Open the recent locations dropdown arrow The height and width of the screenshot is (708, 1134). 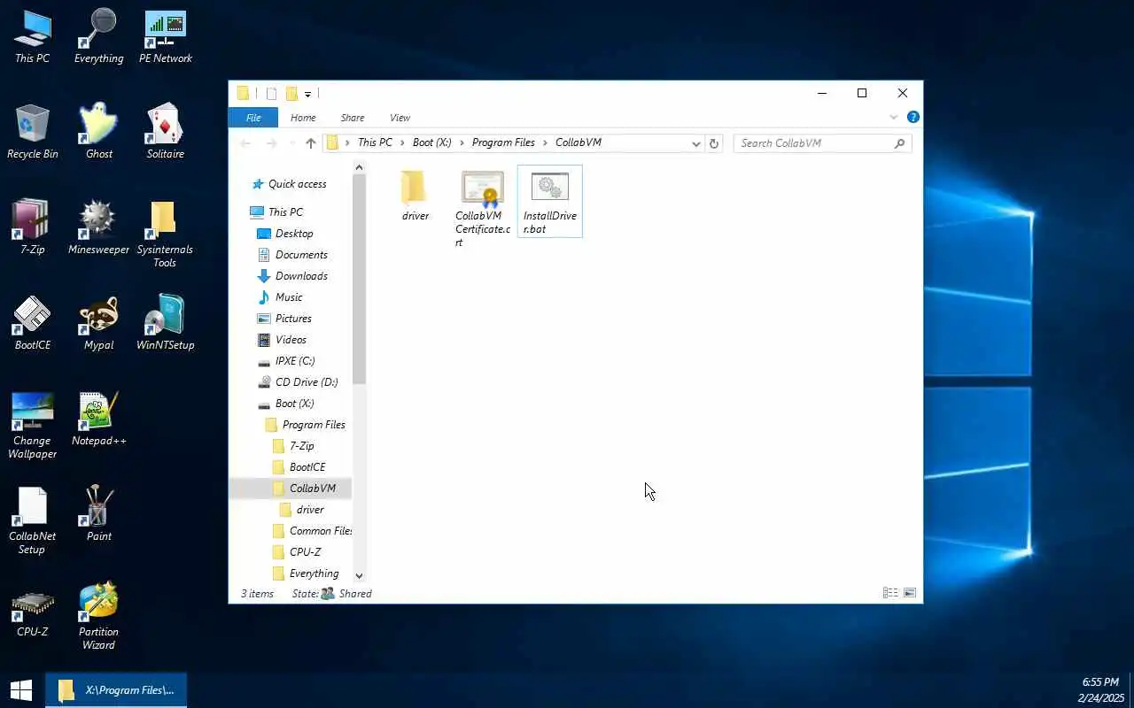pos(291,143)
